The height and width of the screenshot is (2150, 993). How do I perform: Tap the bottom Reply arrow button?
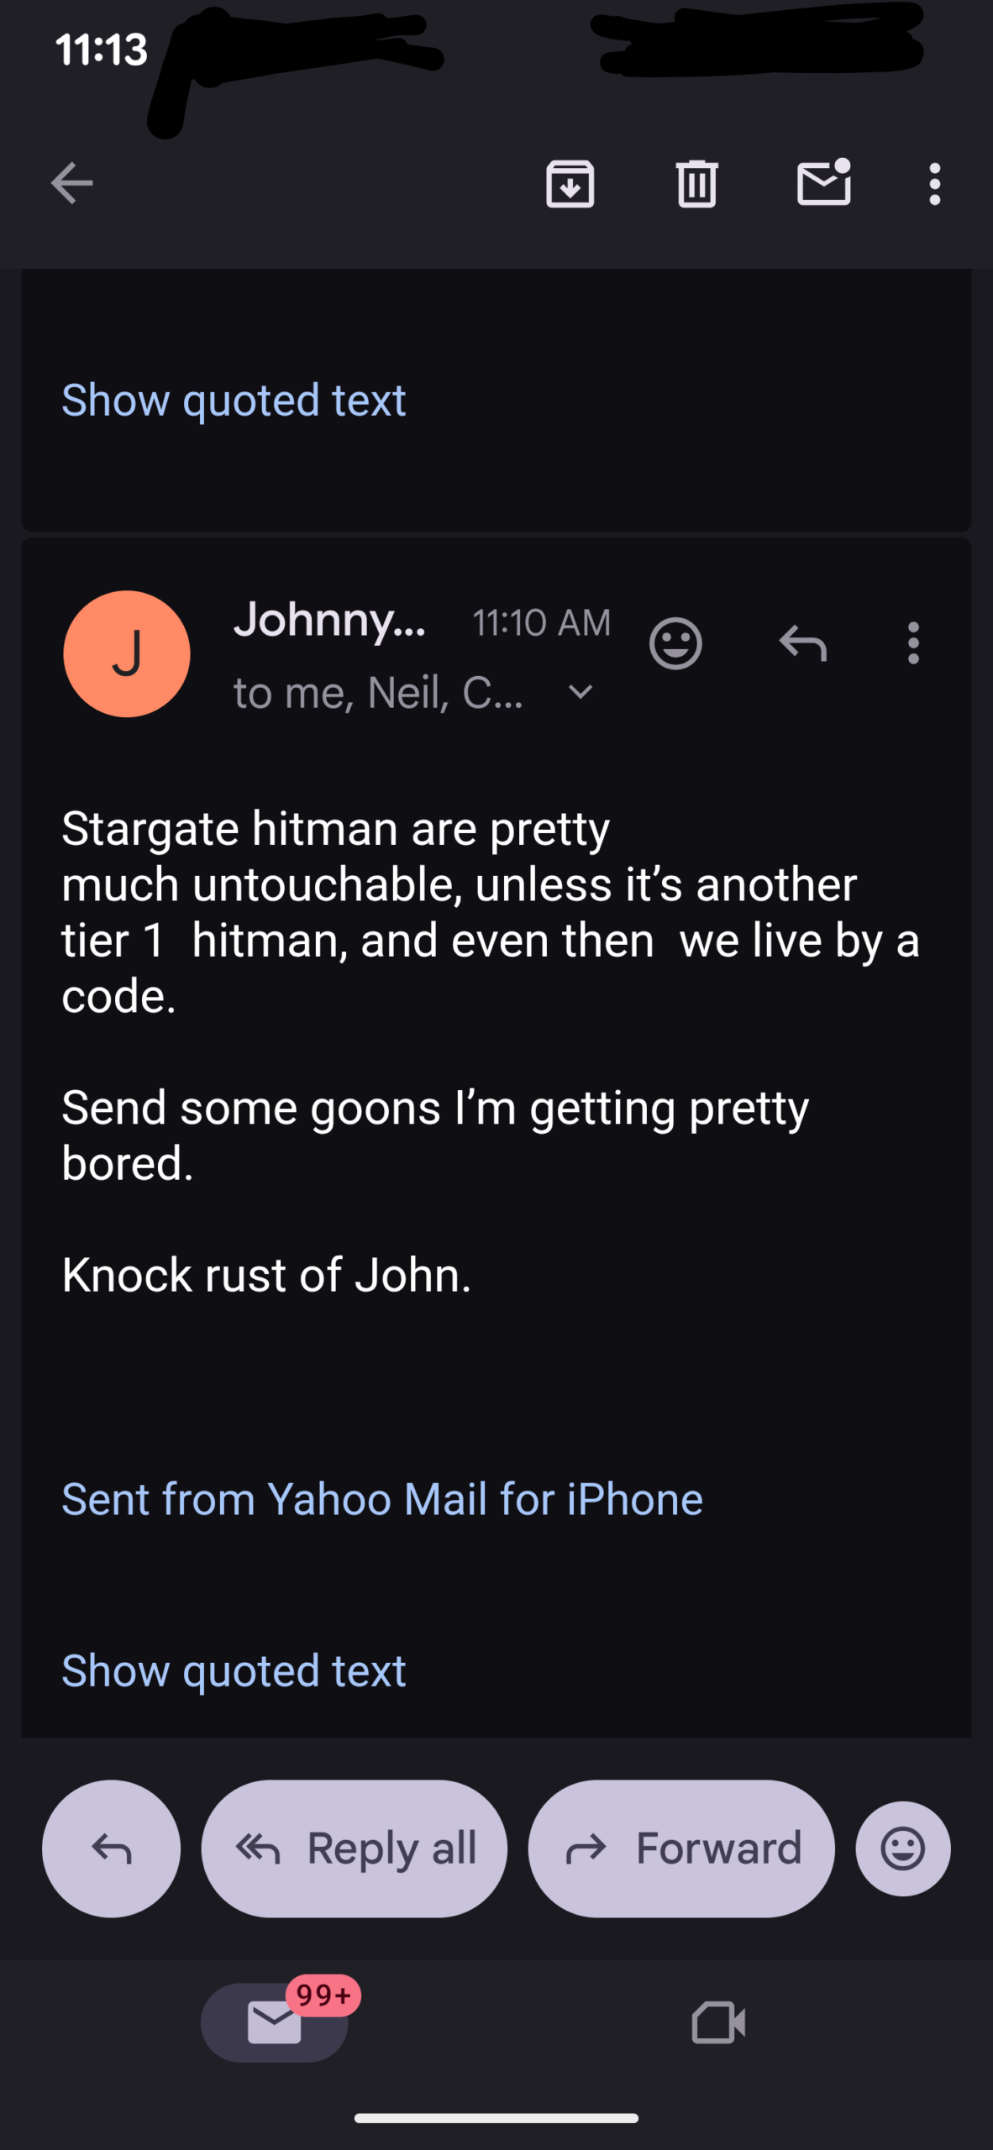coord(111,1848)
